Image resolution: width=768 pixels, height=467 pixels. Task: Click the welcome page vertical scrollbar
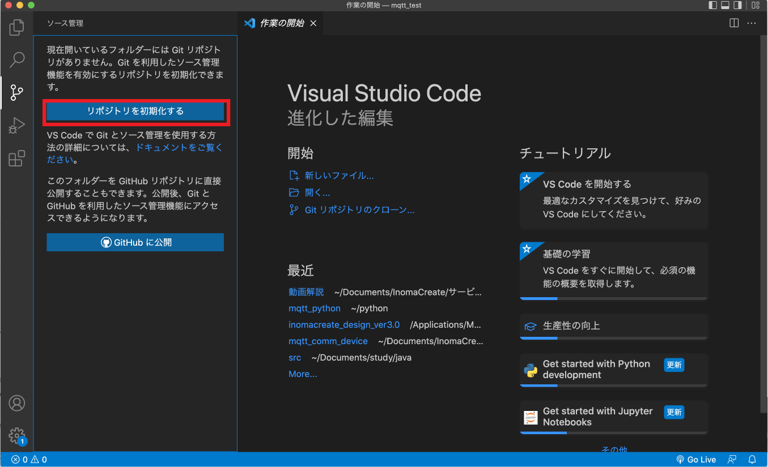[x=763, y=225]
